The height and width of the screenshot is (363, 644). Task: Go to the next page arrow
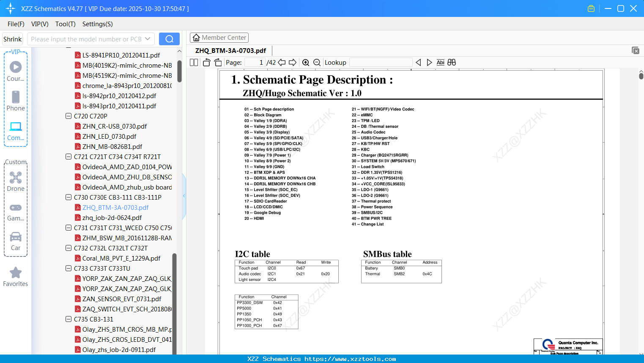click(293, 63)
